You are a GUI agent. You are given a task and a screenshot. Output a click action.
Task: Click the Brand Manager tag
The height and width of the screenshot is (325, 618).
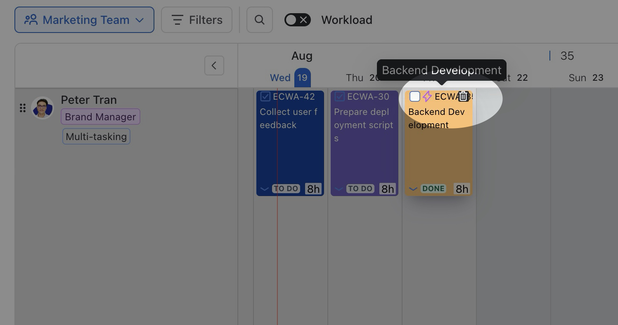(100, 117)
